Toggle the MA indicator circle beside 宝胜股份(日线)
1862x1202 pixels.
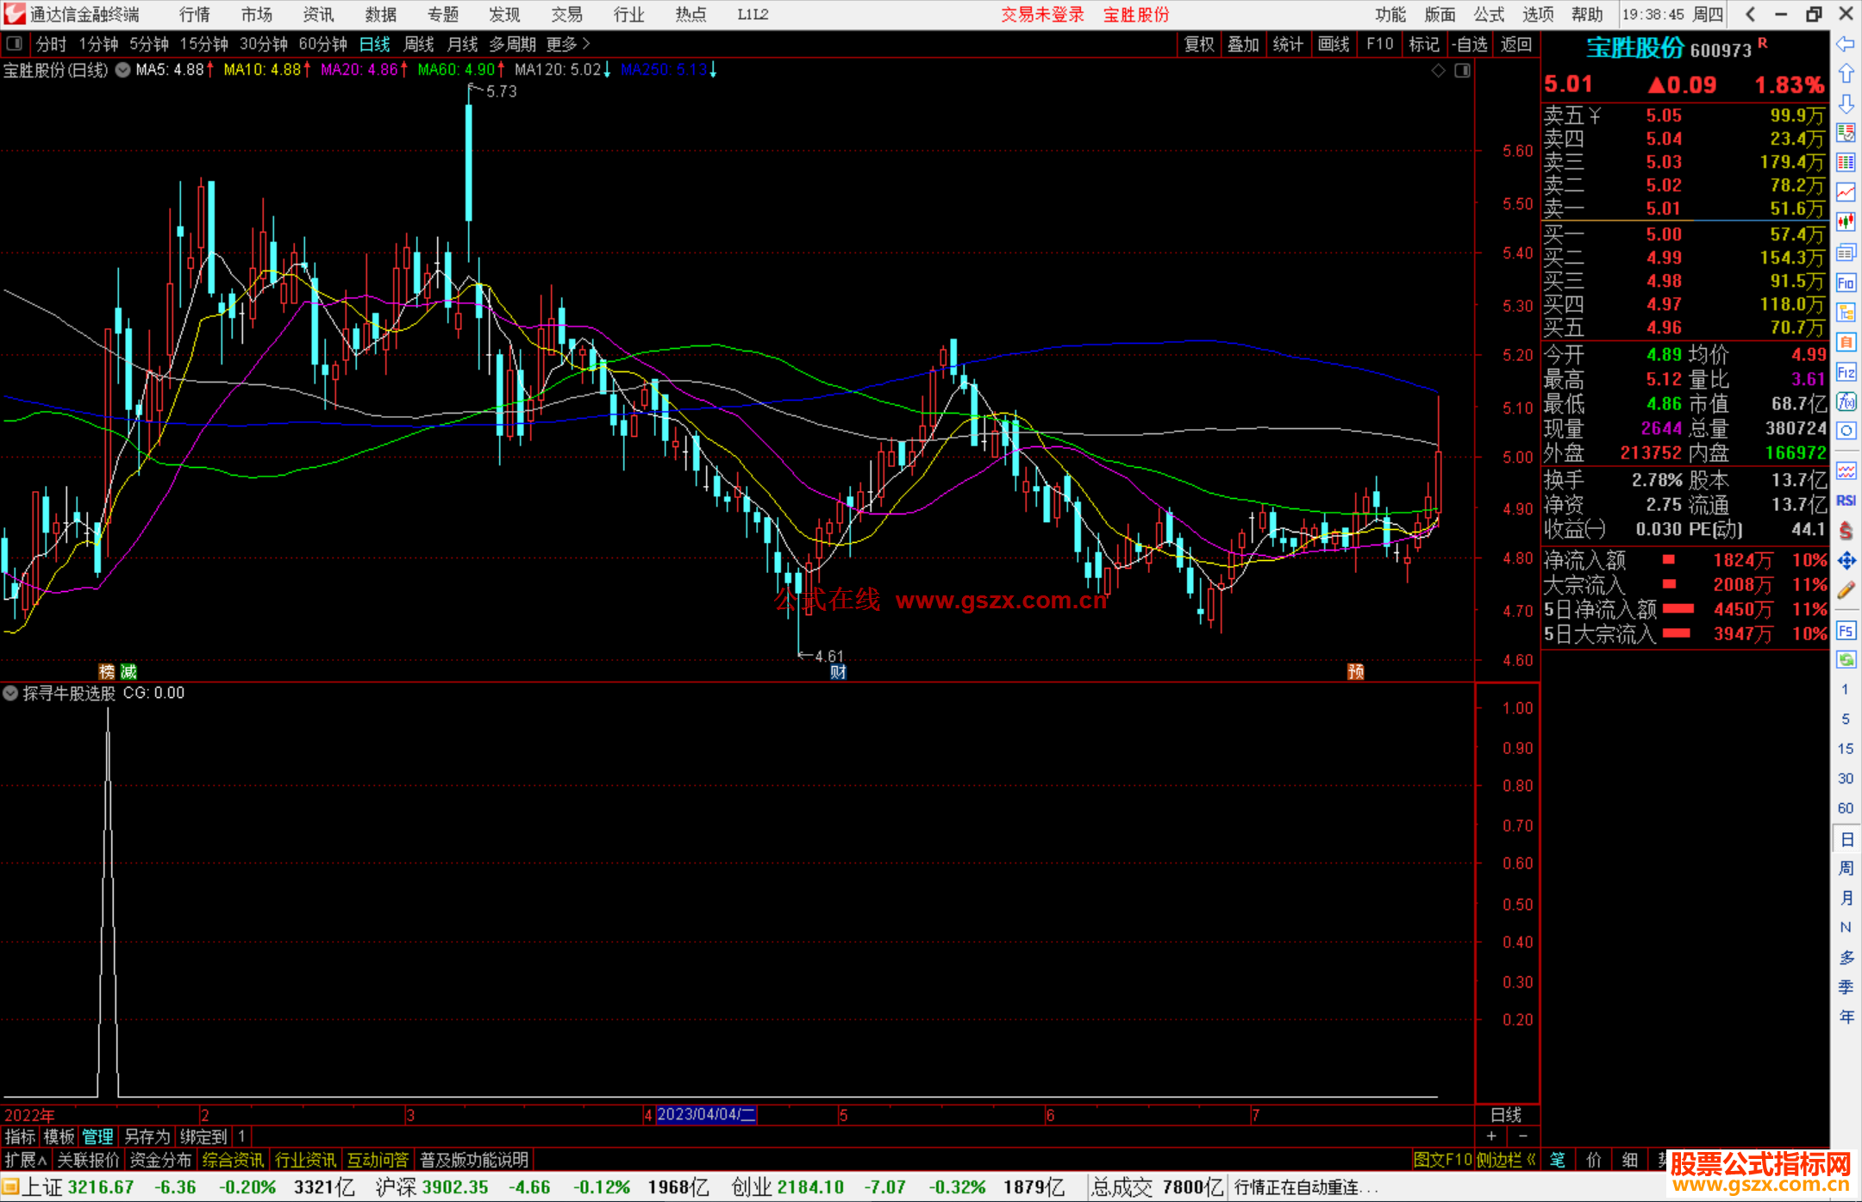[123, 70]
